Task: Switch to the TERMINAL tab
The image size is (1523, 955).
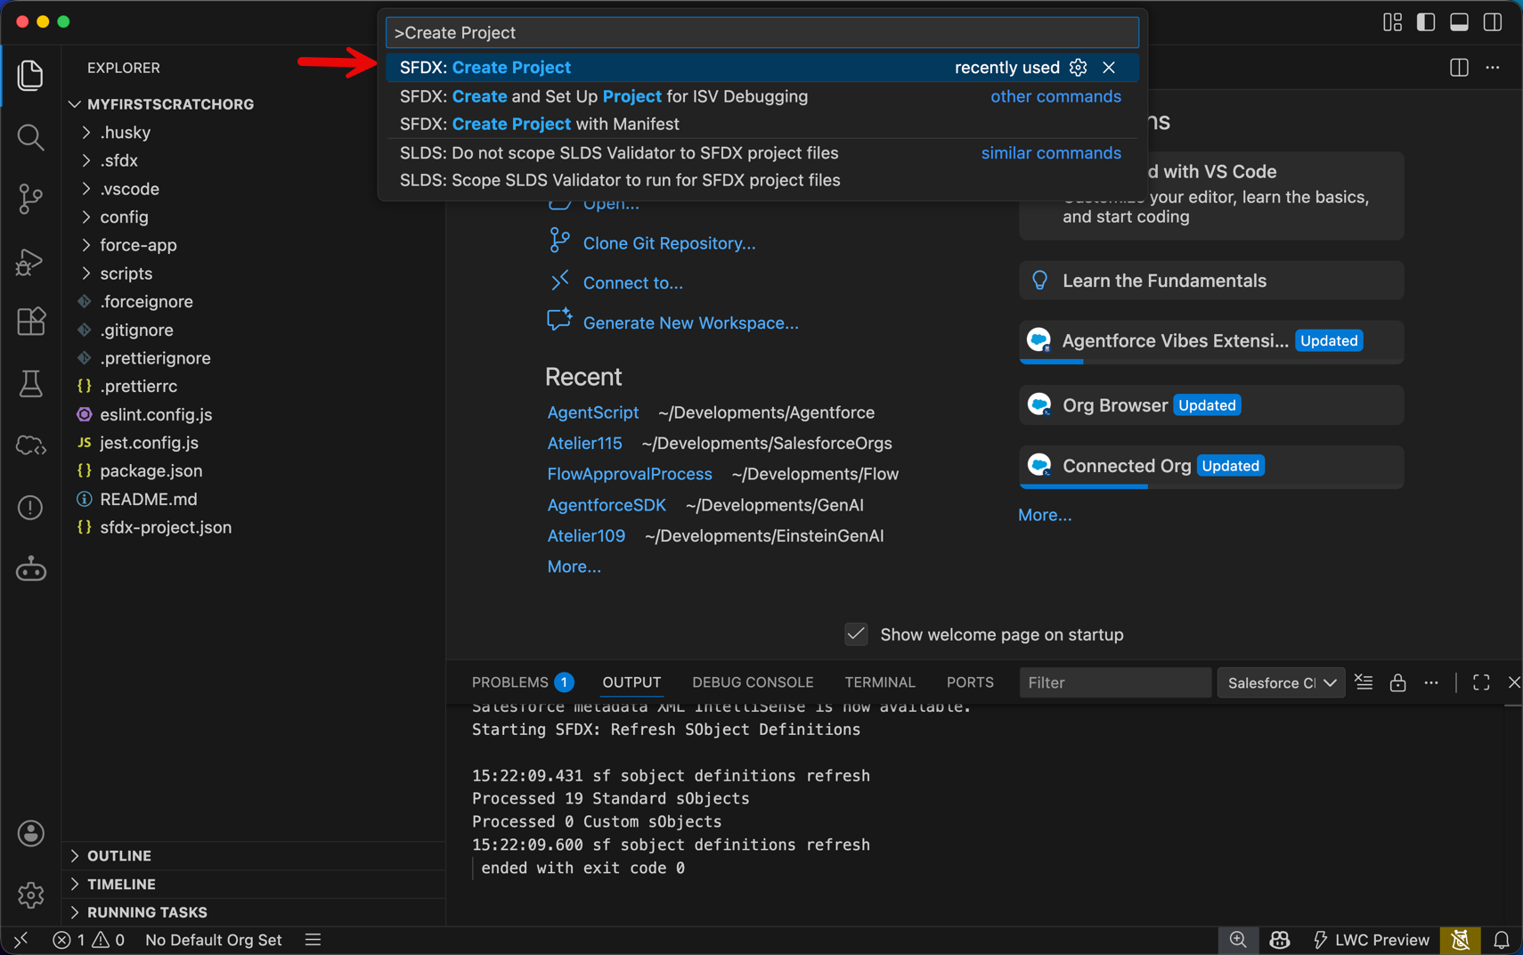Action: [879, 682]
